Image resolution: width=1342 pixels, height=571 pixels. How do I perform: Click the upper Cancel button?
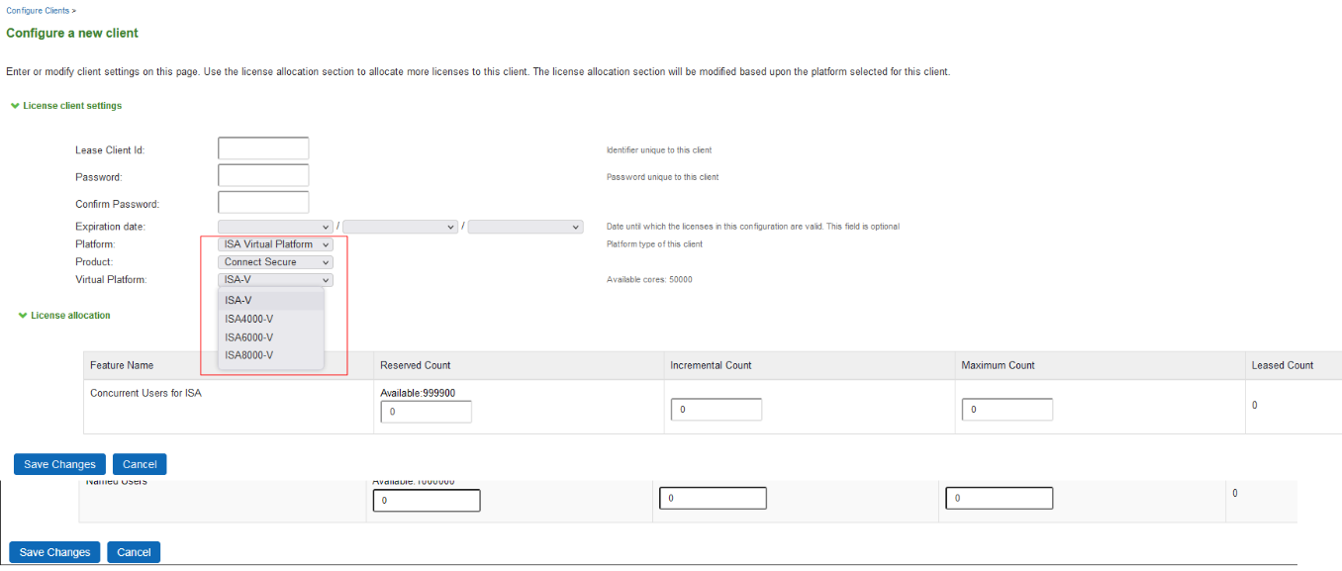click(x=140, y=464)
